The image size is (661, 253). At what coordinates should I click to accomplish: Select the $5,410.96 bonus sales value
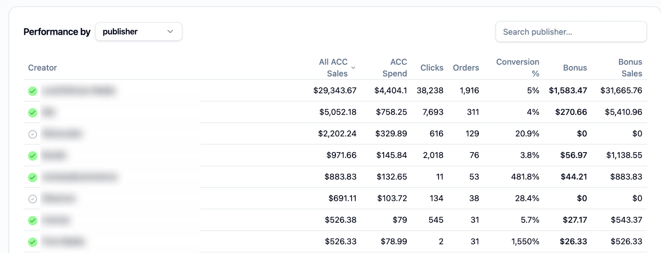point(623,112)
